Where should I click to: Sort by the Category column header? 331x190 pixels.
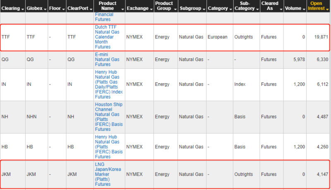pyautogui.click(x=220, y=8)
